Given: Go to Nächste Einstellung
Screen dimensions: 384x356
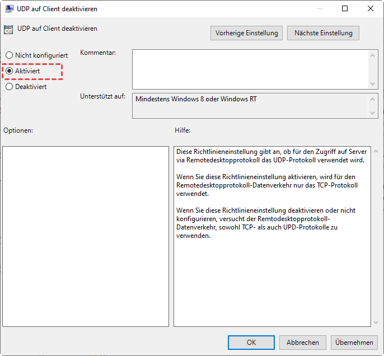Looking at the screenshot, I should 323,33.
